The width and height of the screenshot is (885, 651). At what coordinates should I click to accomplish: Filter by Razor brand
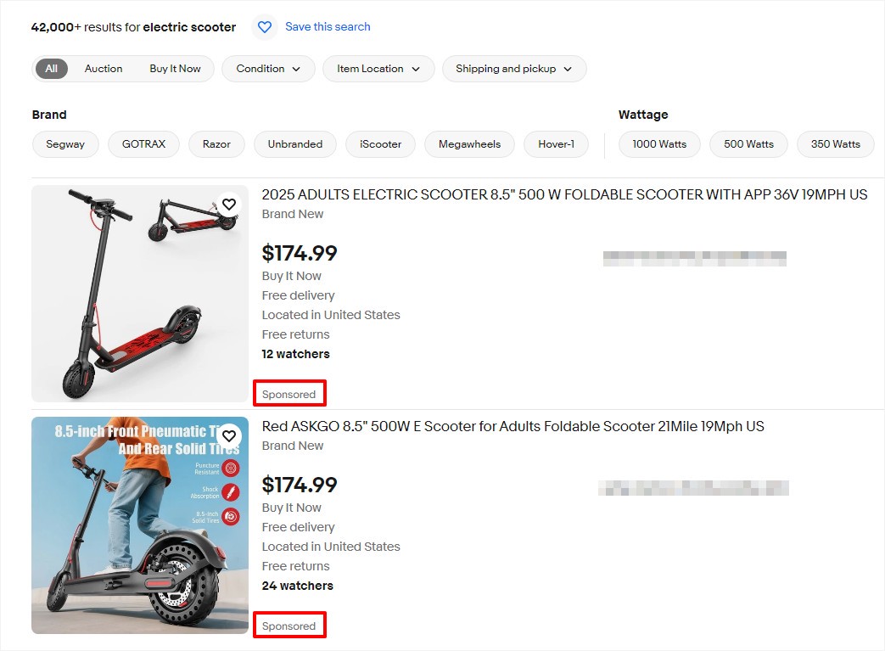[216, 144]
